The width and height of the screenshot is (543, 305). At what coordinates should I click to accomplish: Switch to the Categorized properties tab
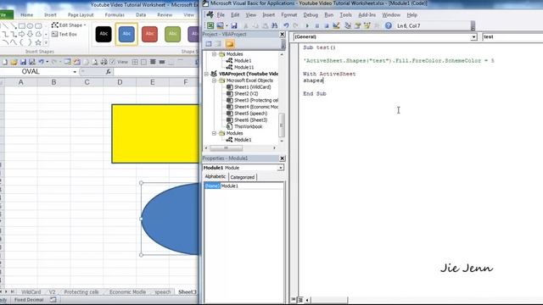click(243, 177)
